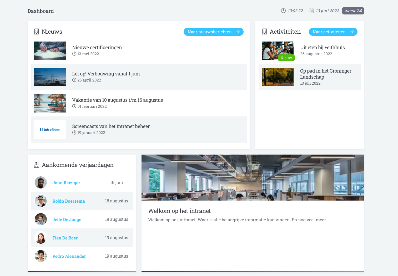Click the 18 augustus birthday date
Image resolution: width=398 pixels, height=276 pixels.
point(117,201)
